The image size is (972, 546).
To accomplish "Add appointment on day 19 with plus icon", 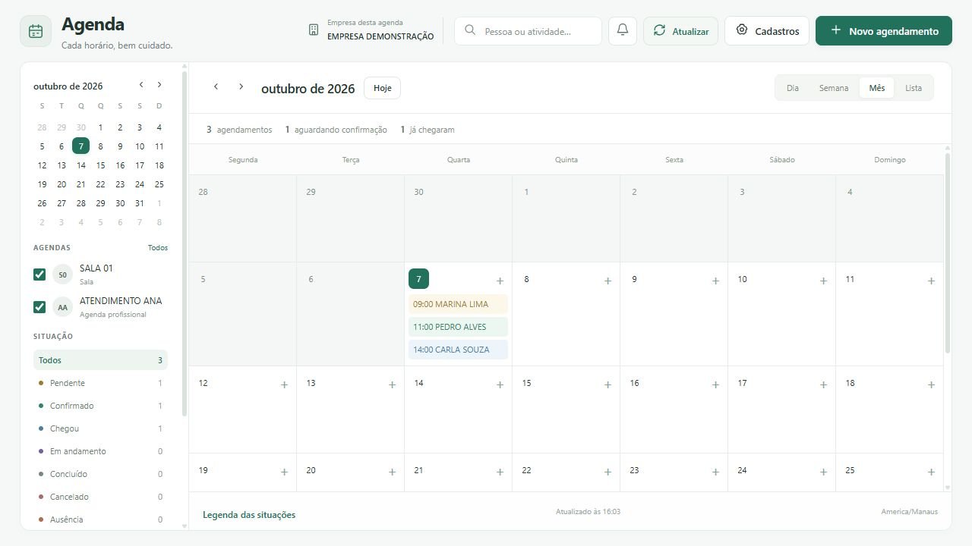I will click(284, 472).
